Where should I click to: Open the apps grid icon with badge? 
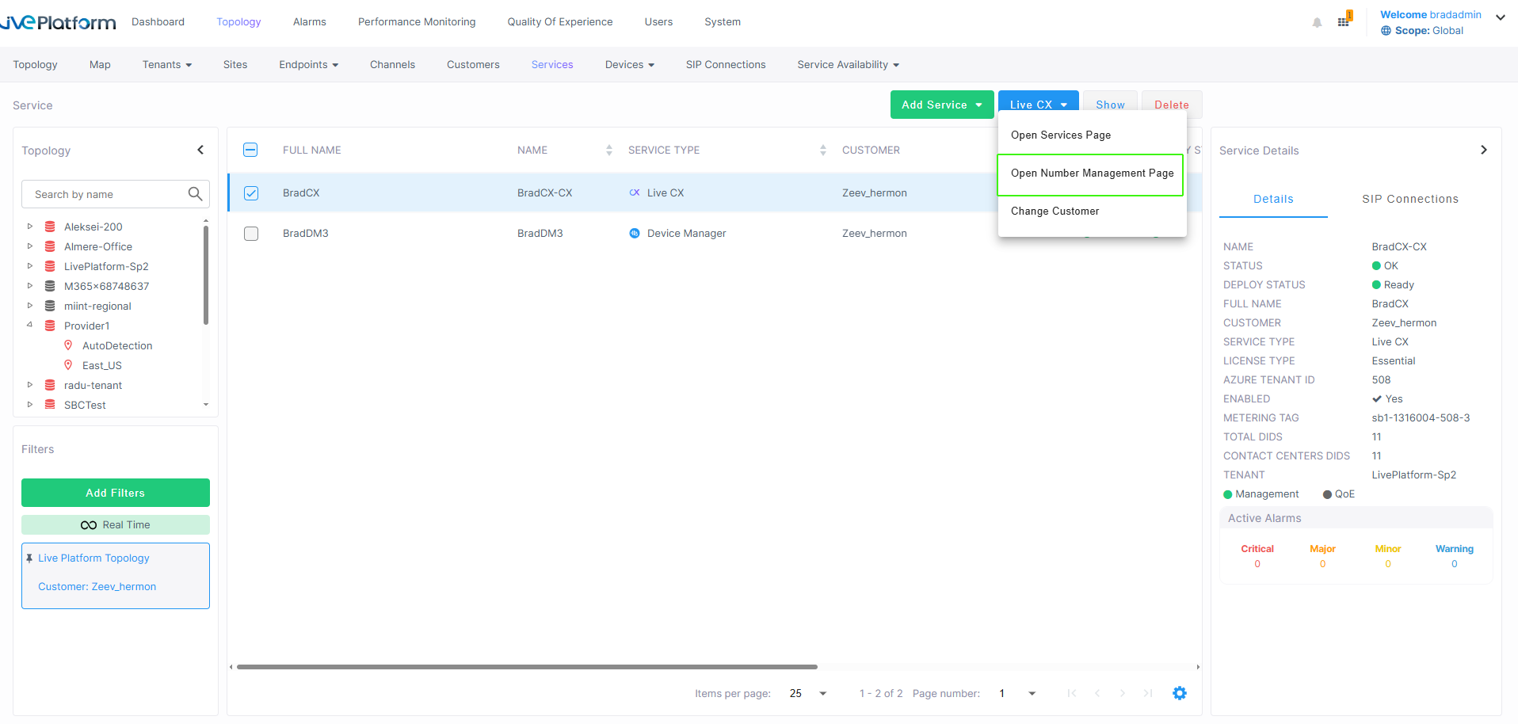pyautogui.click(x=1344, y=20)
